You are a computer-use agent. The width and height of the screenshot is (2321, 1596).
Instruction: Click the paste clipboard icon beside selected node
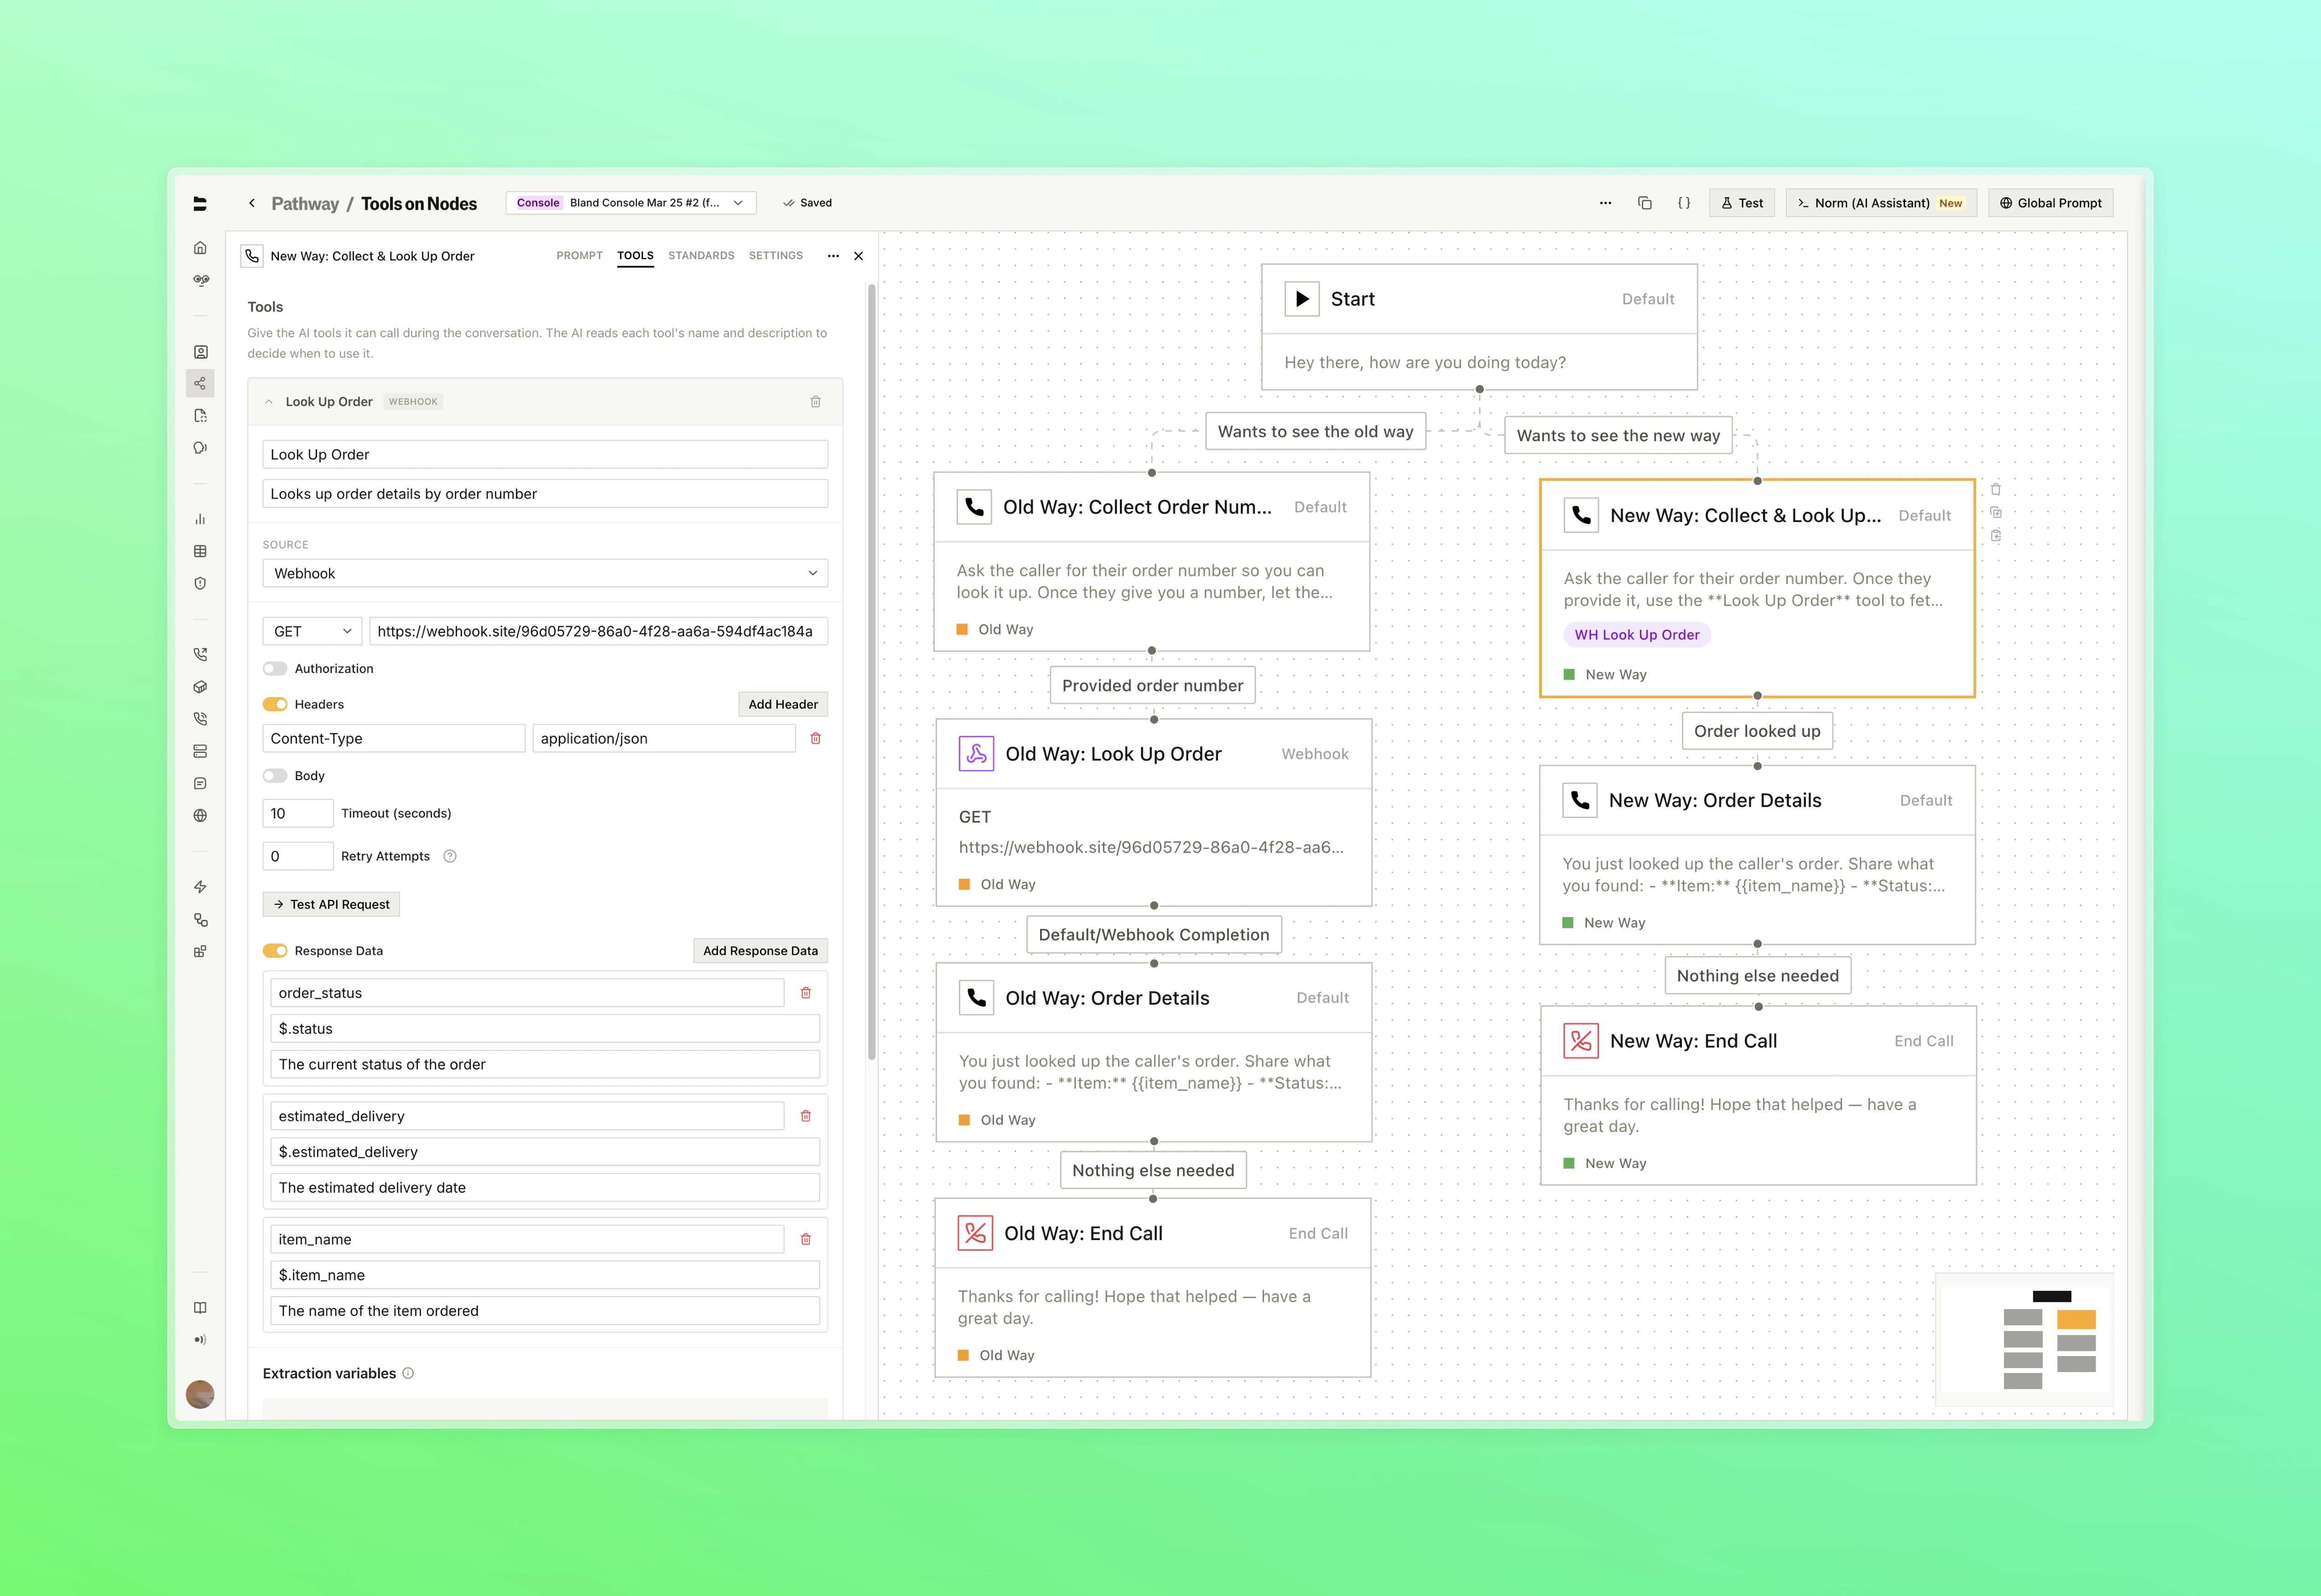point(1996,536)
